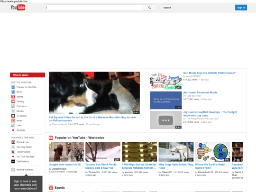Open 'Can Music Improve Athletic Performance?' title
Image resolution: width=256 pixels, height=192 pixels.
(x=210, y=73)
